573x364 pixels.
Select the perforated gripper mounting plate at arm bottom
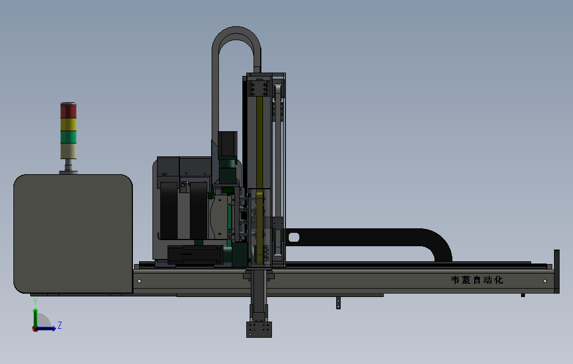click(259, 329)
